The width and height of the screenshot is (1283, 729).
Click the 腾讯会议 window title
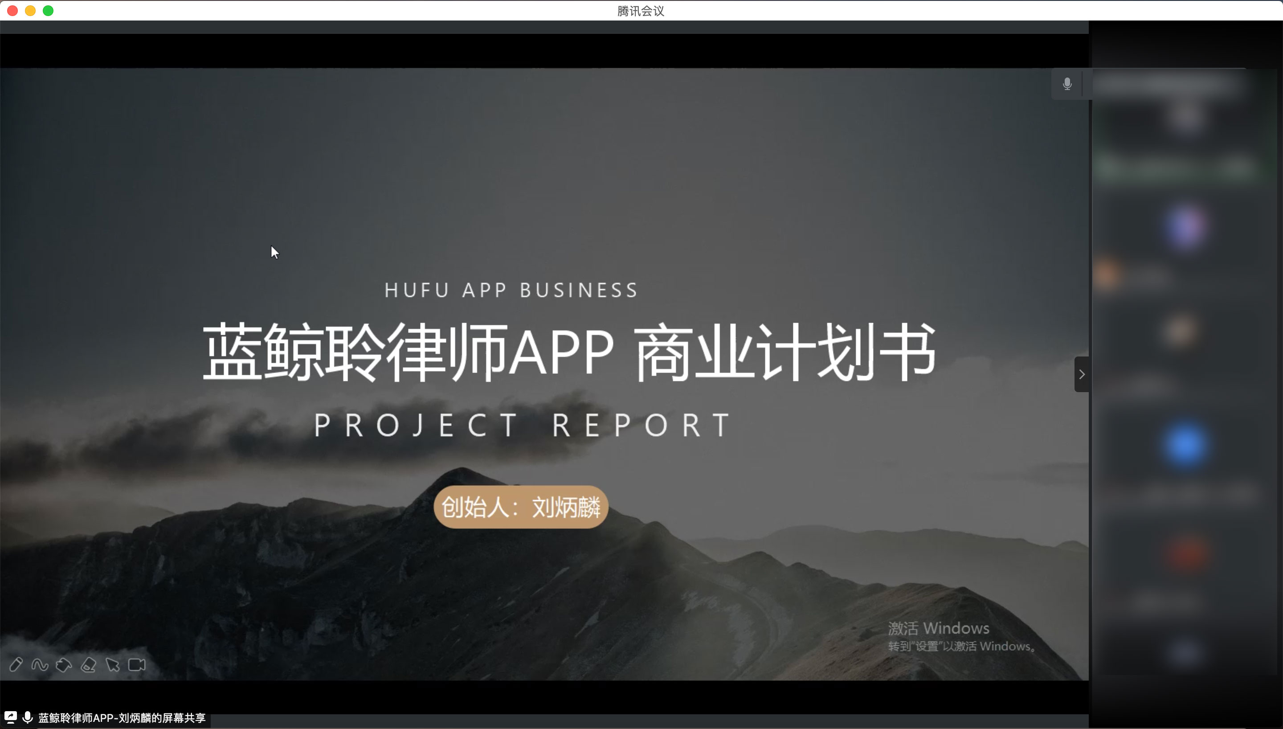(641, 11)
